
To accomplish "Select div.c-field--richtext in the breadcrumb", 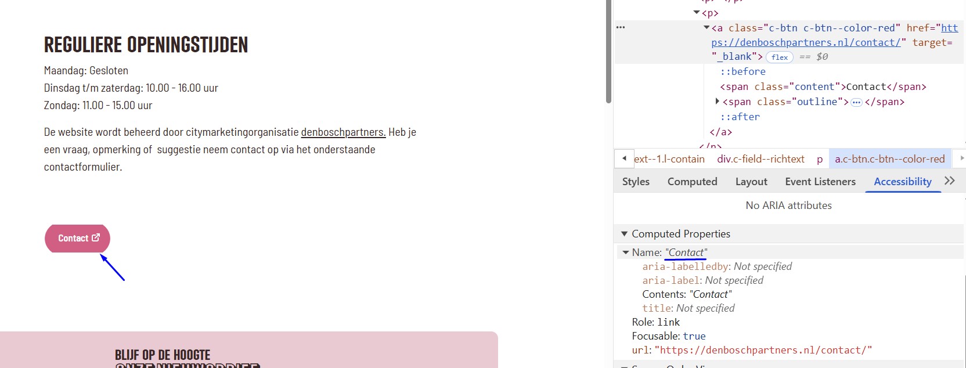I will [760, 159].
